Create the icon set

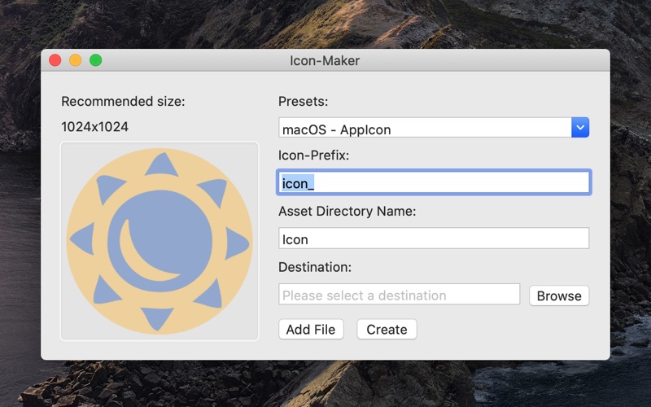click(x=387, y=330)
